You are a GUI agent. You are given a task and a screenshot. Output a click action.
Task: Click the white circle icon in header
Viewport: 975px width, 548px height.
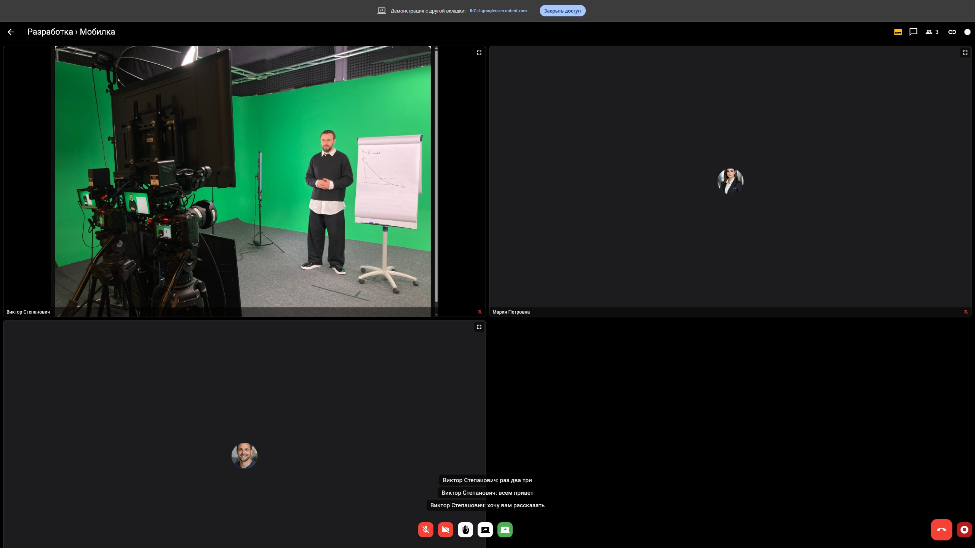(x=967, y=32)
